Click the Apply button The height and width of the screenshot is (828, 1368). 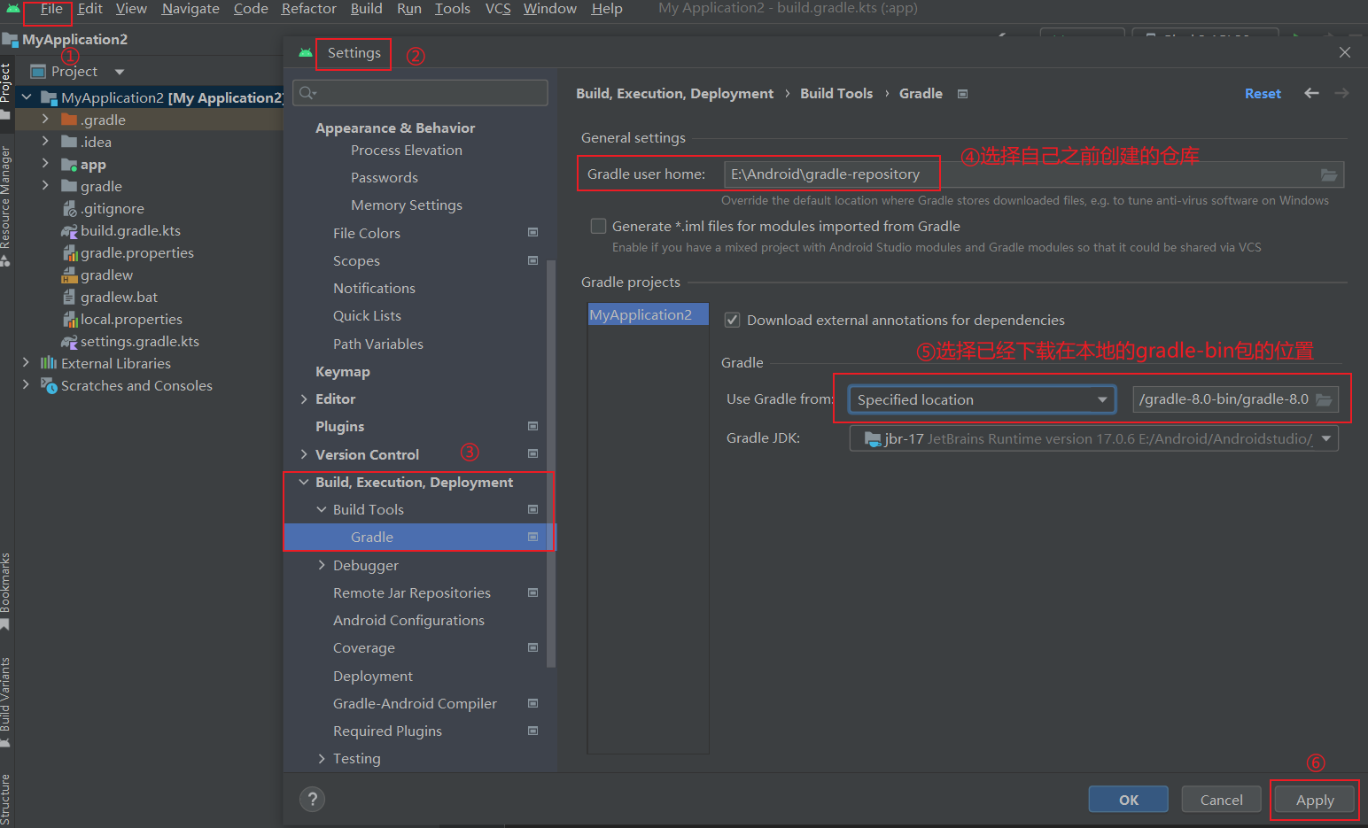[1315, 800]
